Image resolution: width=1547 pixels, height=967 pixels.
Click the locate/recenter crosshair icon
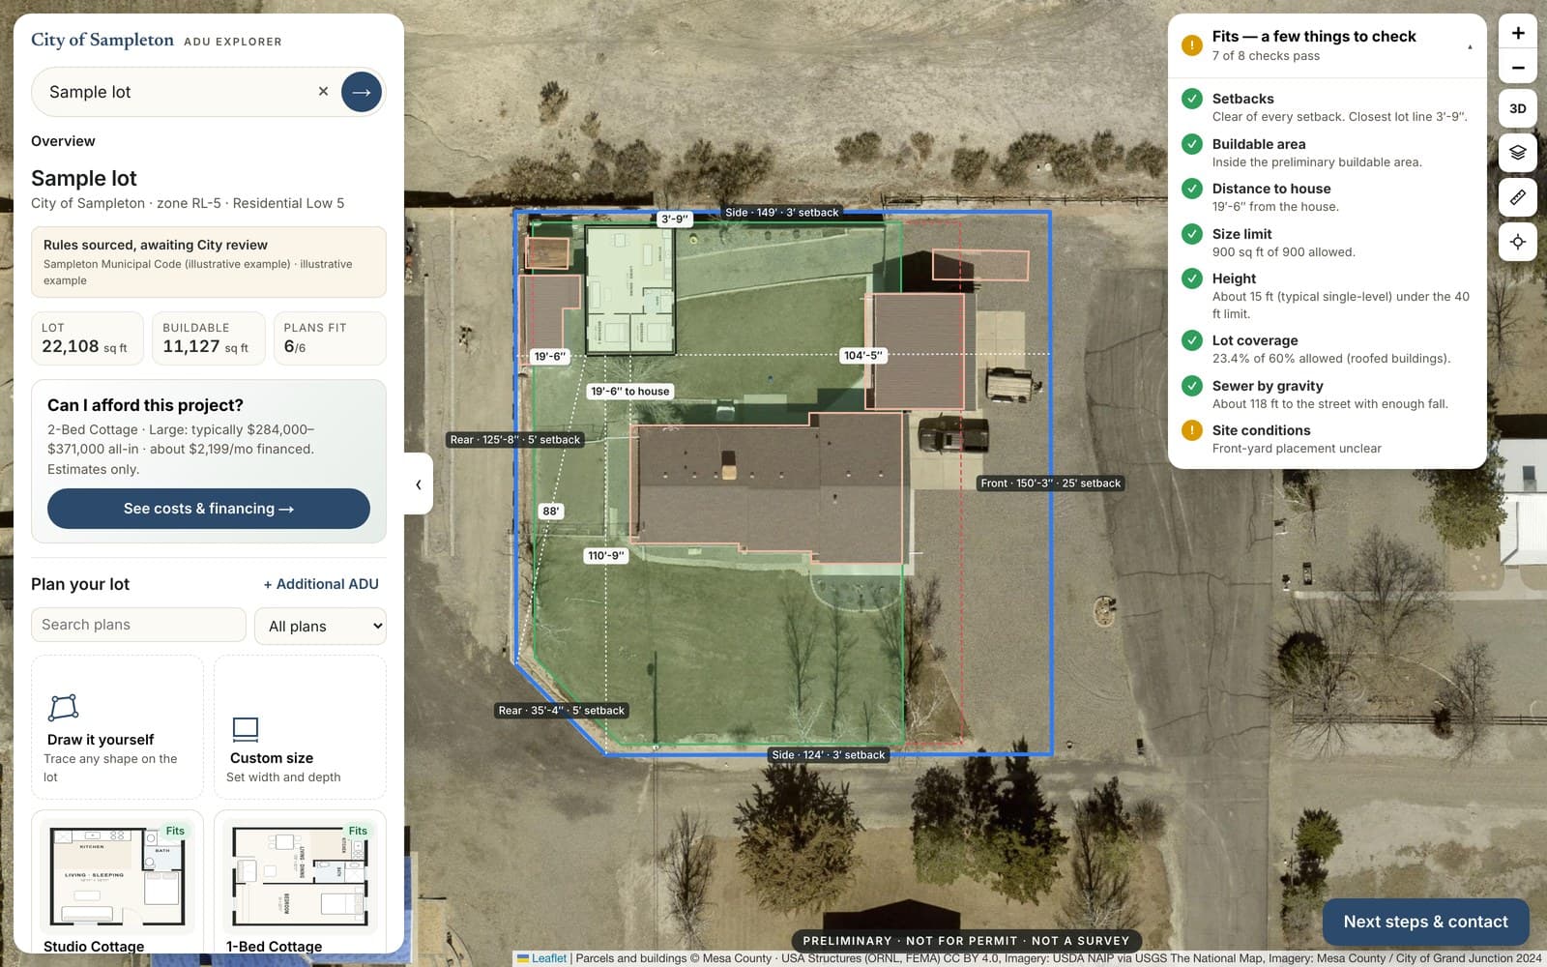coord(1518,242)
